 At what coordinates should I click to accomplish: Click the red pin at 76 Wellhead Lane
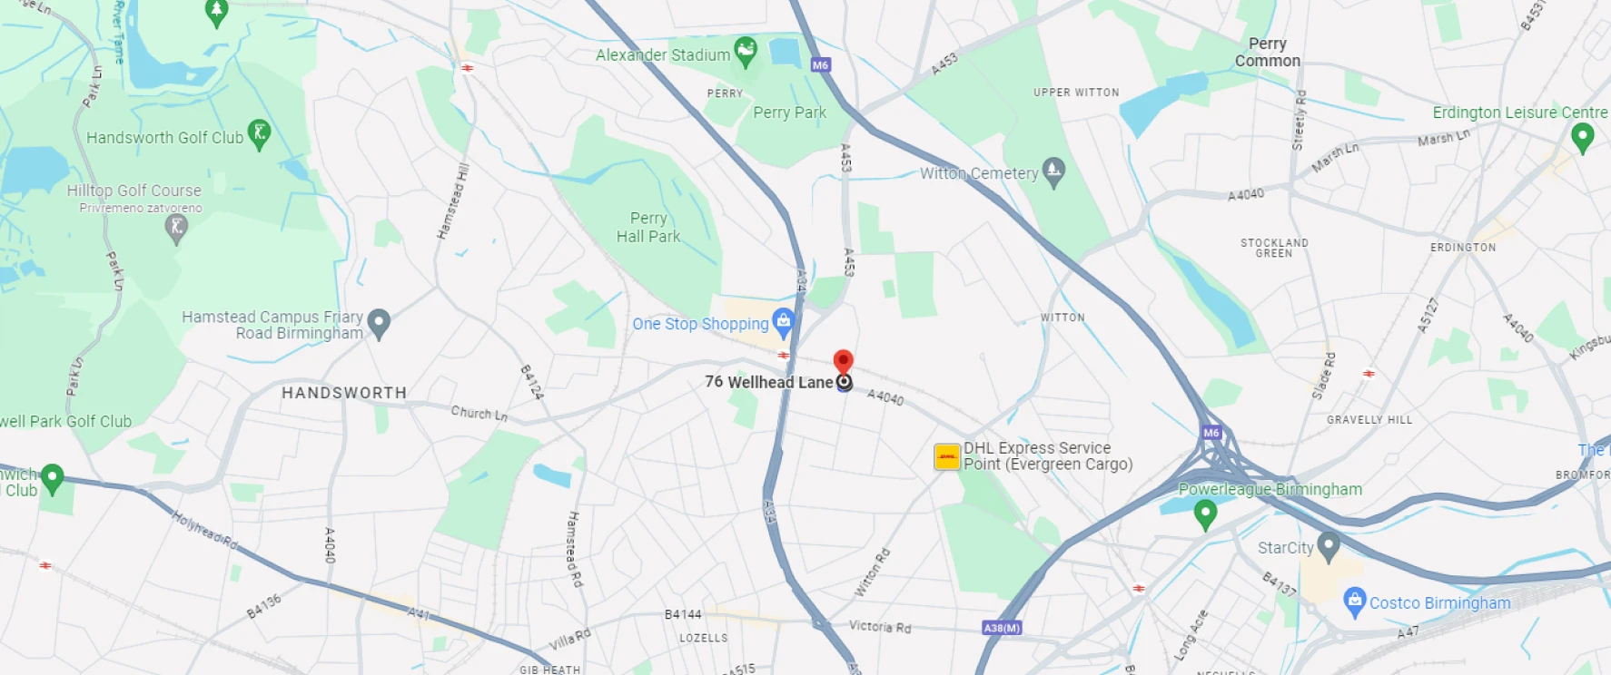pos(844,362)
